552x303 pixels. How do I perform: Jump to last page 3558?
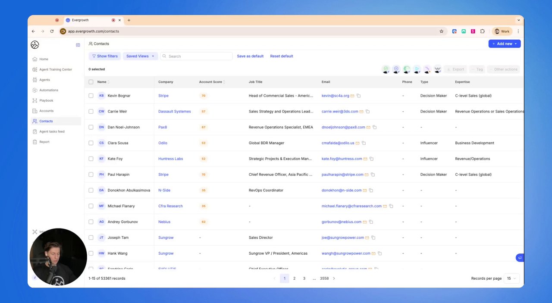tap(324, 278)
